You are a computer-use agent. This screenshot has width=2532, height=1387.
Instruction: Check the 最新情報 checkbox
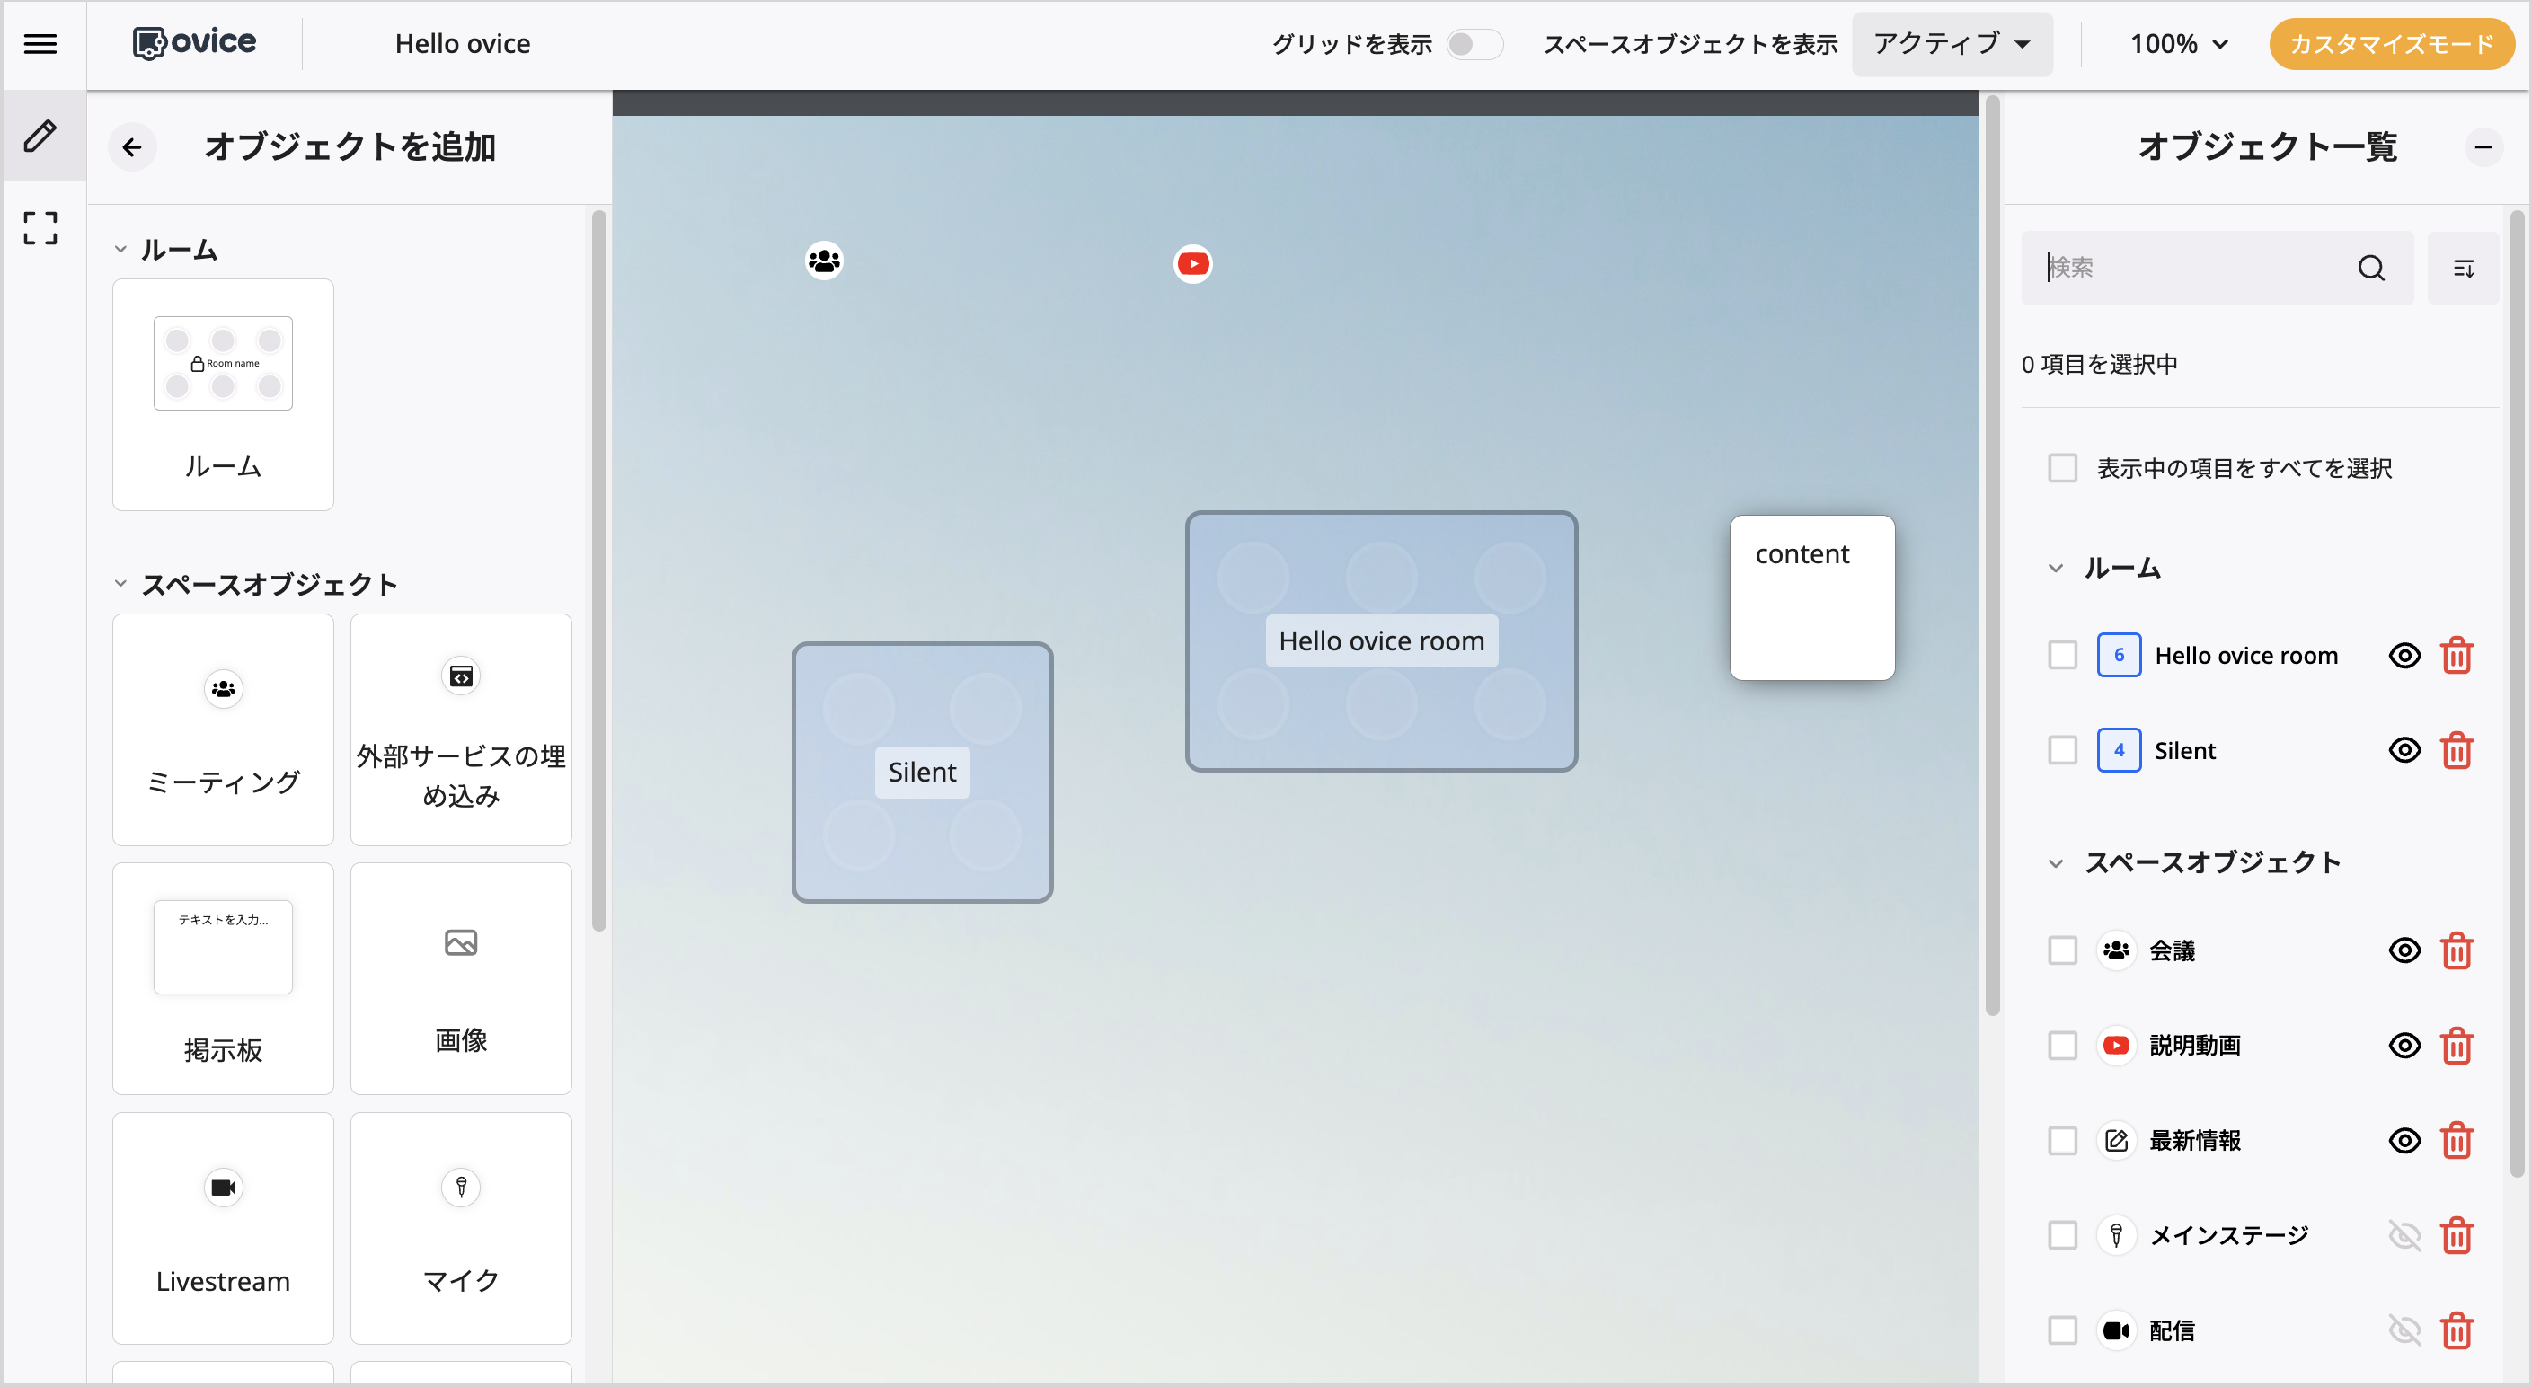click(2062, 1140)
